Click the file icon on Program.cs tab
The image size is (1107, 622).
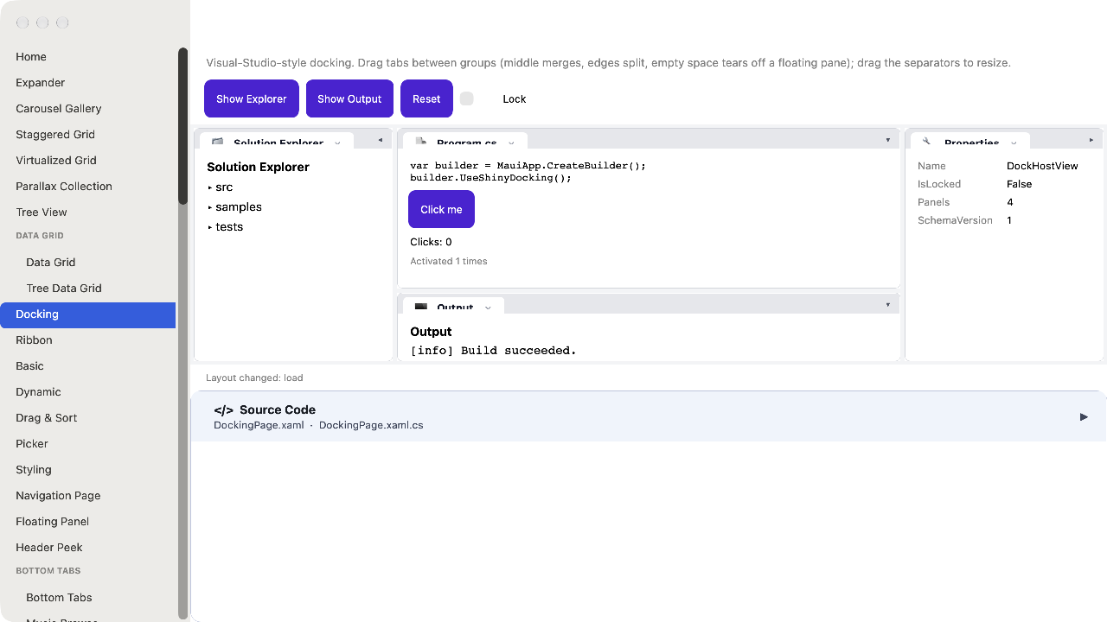421,142
